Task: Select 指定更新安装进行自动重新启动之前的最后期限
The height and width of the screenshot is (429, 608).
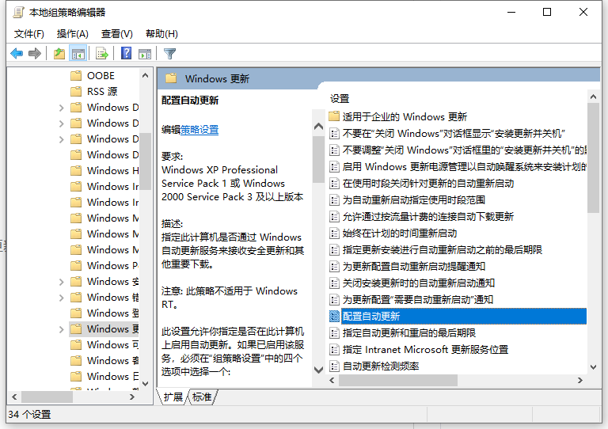Action: 442,250
